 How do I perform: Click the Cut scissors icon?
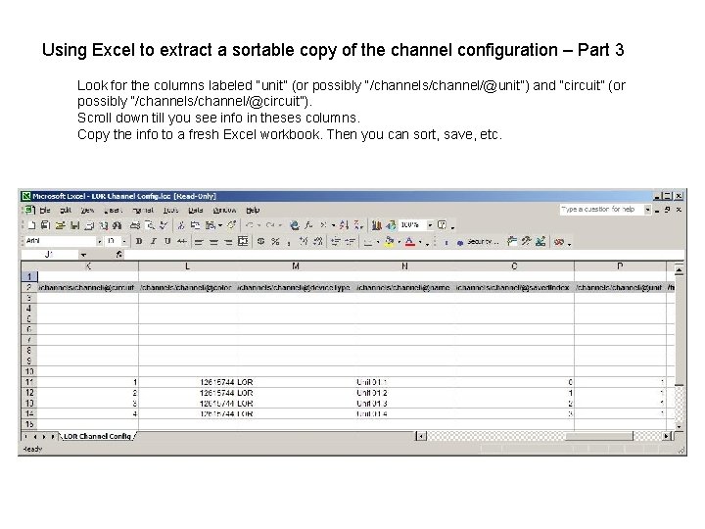[180, 225]
